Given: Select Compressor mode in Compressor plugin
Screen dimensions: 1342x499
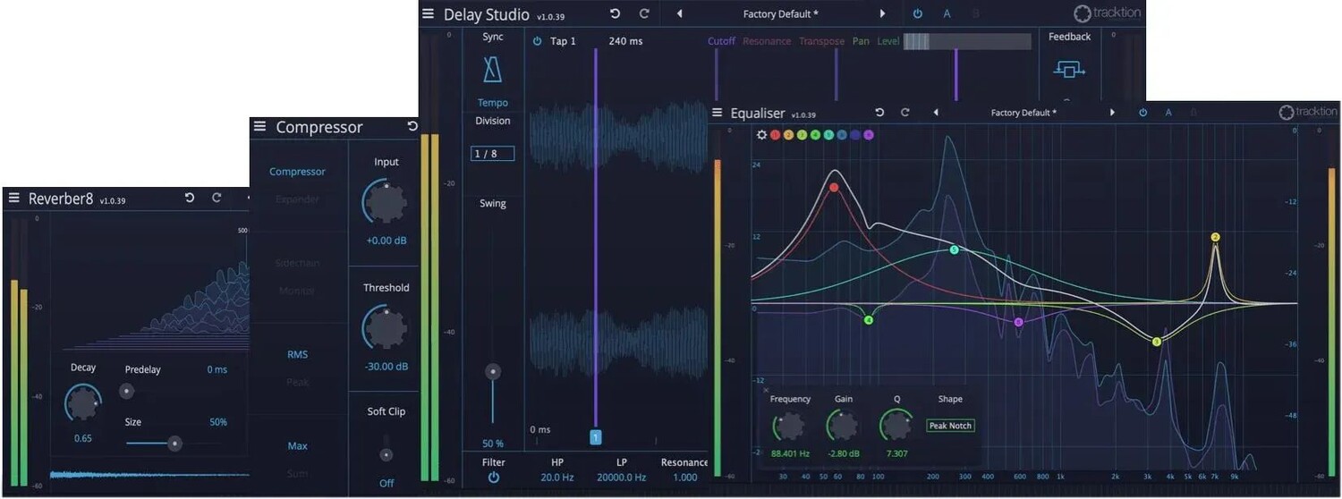Looking at the screenshot, I should point(298,172).
